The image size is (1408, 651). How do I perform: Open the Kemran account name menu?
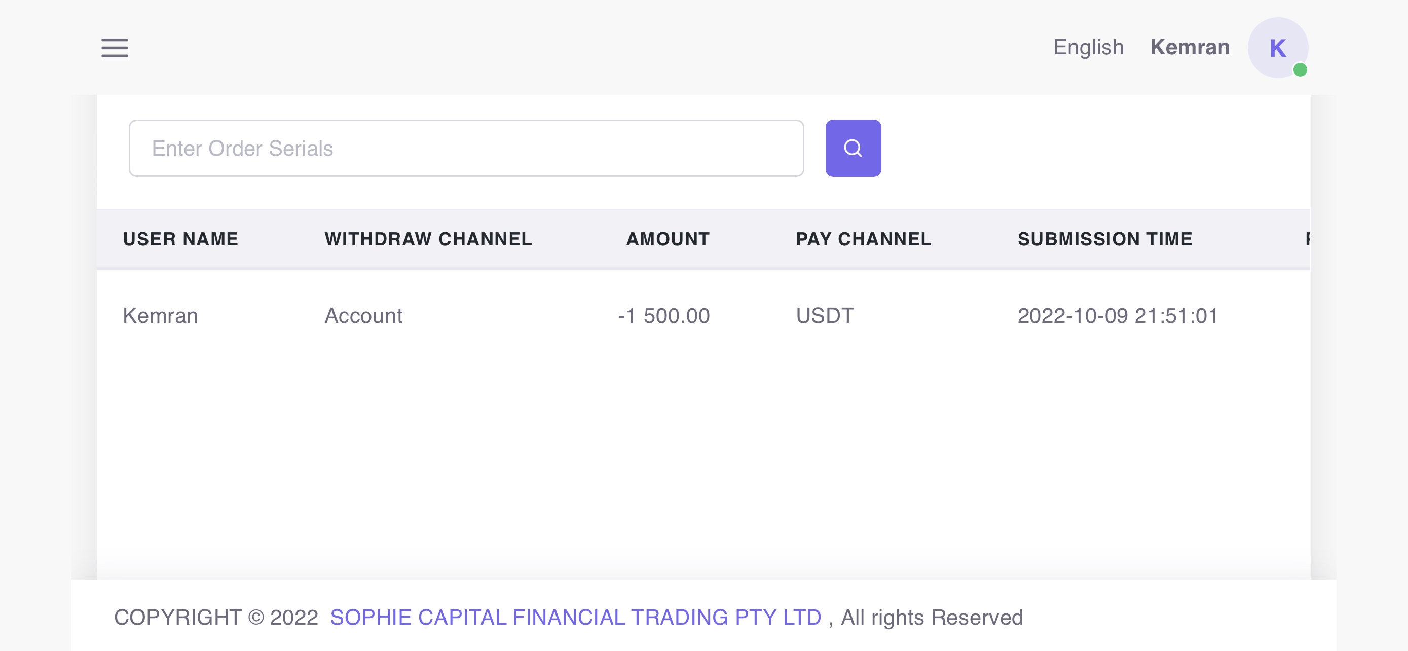point(1190,48)
